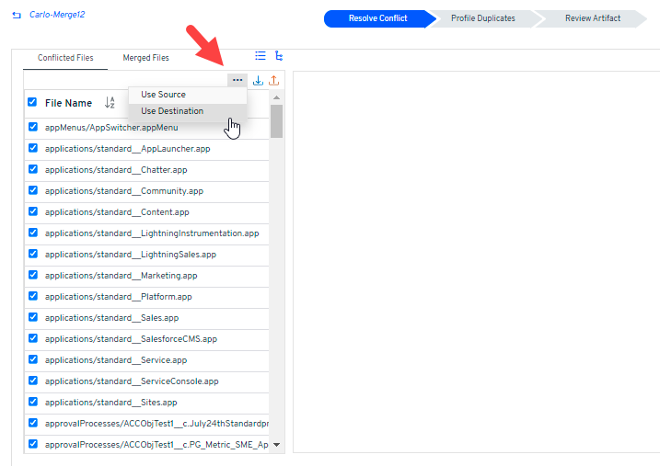Go to the Profile Duplicates step
Viewport: 660px width, 466px height.
[482, 18]
